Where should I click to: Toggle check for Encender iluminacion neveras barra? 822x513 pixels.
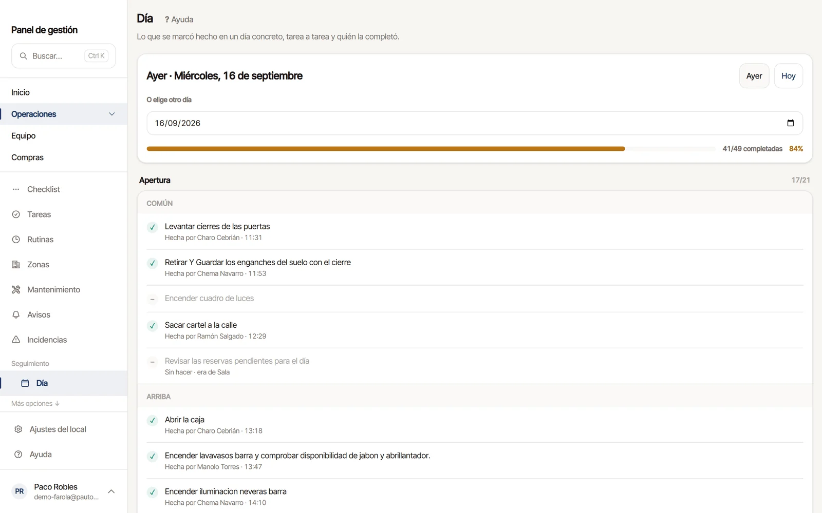pyautogui.click(x=153, y=492)
